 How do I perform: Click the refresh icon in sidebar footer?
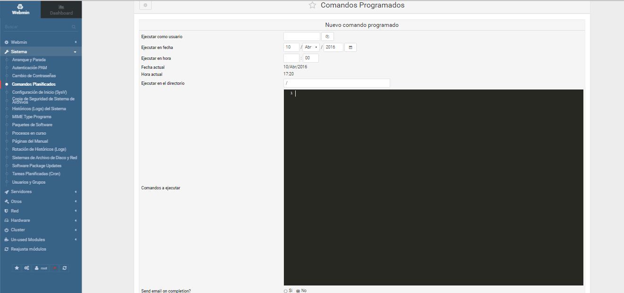coord(65,268)
